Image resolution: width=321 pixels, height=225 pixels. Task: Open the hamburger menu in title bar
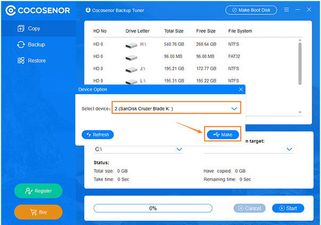pyautogui.click(x=286, y=10)
